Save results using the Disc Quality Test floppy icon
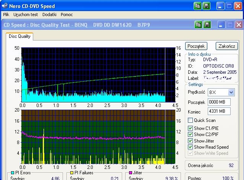Screen dimensions: 244x180 [x=207, y=25]
